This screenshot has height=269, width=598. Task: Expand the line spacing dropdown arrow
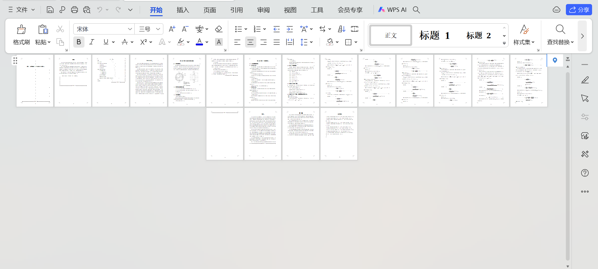[x=311, y=42]
